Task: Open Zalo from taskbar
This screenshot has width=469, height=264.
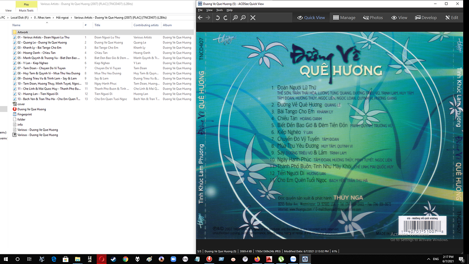Action: click(293, 259)
